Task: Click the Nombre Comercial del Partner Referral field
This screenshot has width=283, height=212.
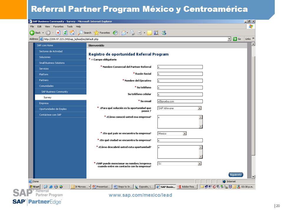Action: (x=180, y=67)
